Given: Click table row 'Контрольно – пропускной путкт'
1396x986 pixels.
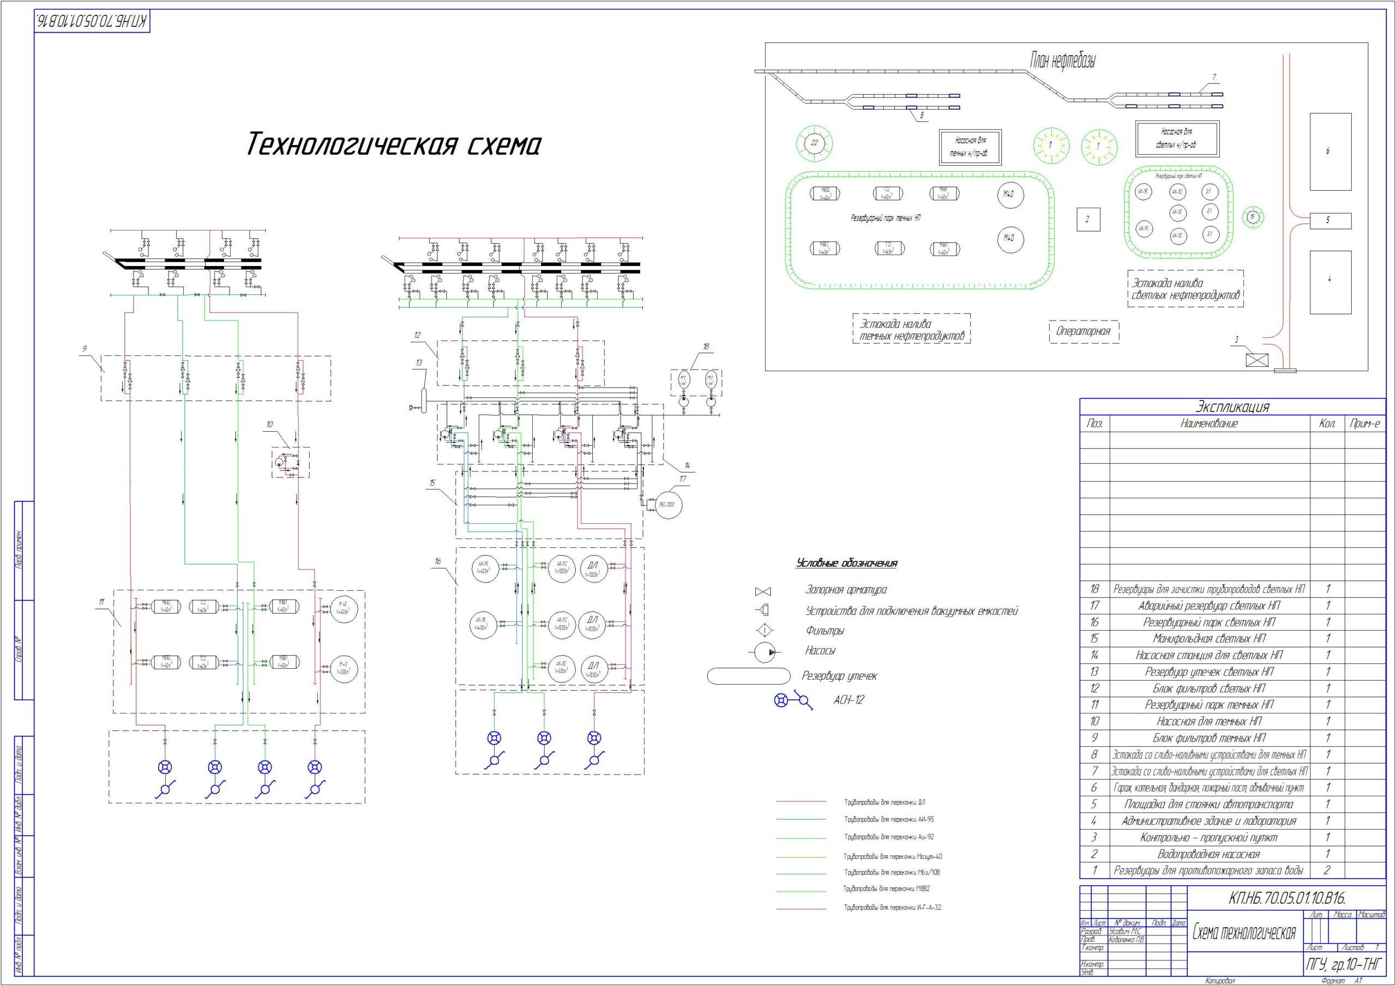Looking at the screenshot, I should (x=1232, y=837).
